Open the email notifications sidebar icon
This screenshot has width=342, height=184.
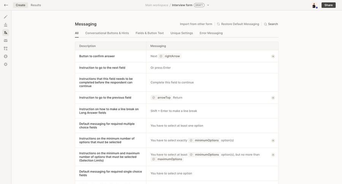click(6, 41)
